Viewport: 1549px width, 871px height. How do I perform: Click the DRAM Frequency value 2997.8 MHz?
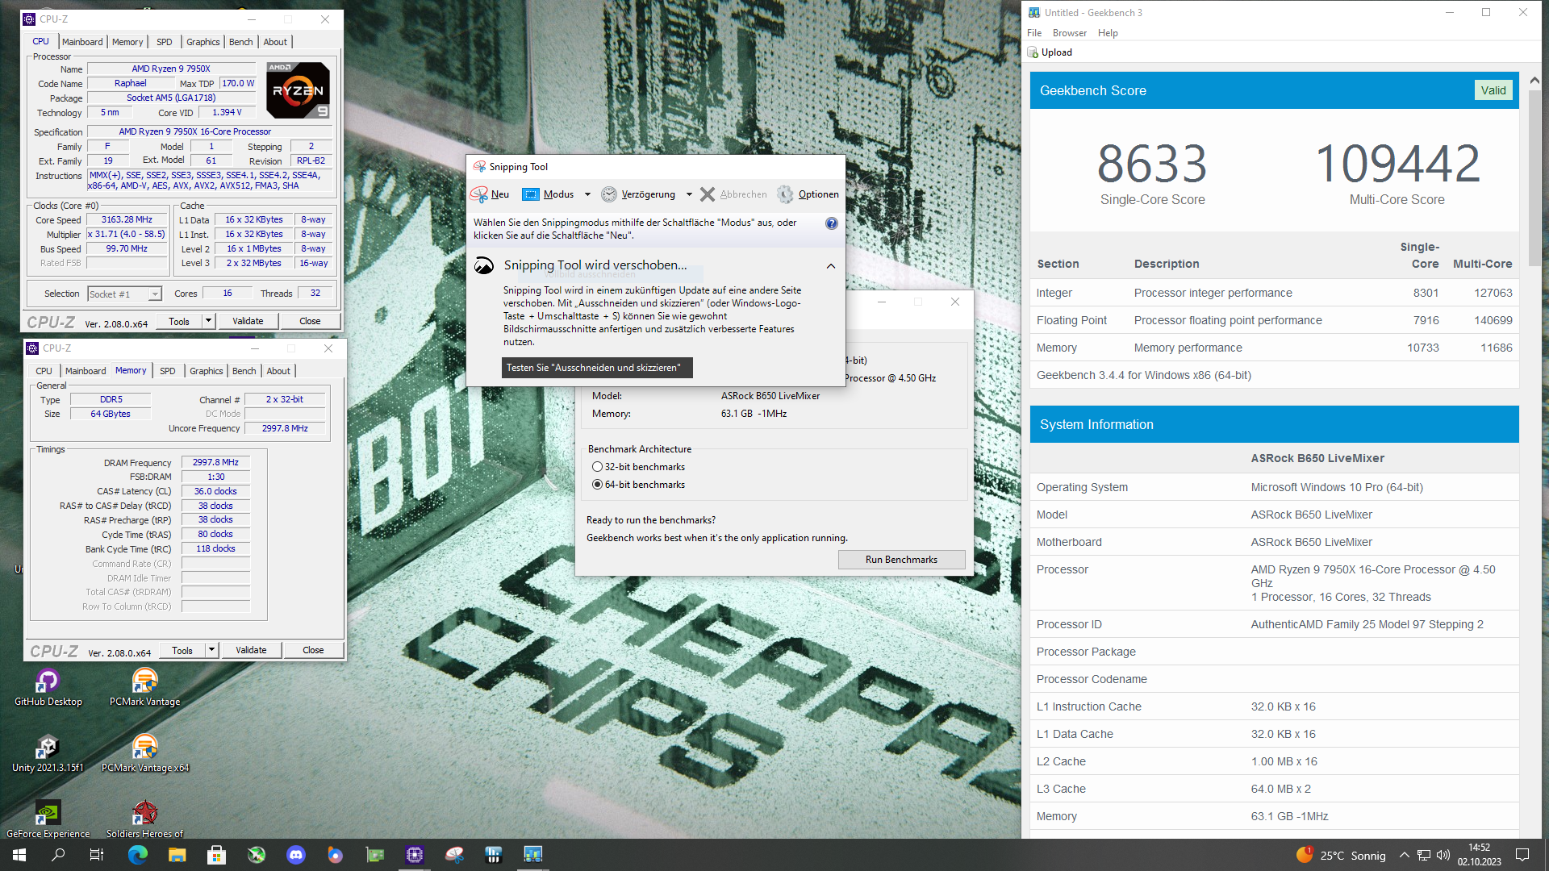[x=215, y=463]
